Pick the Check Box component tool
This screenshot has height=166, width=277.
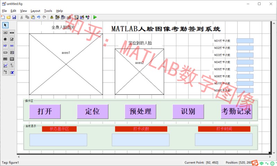pyautogui.click(x=12, y=39)
